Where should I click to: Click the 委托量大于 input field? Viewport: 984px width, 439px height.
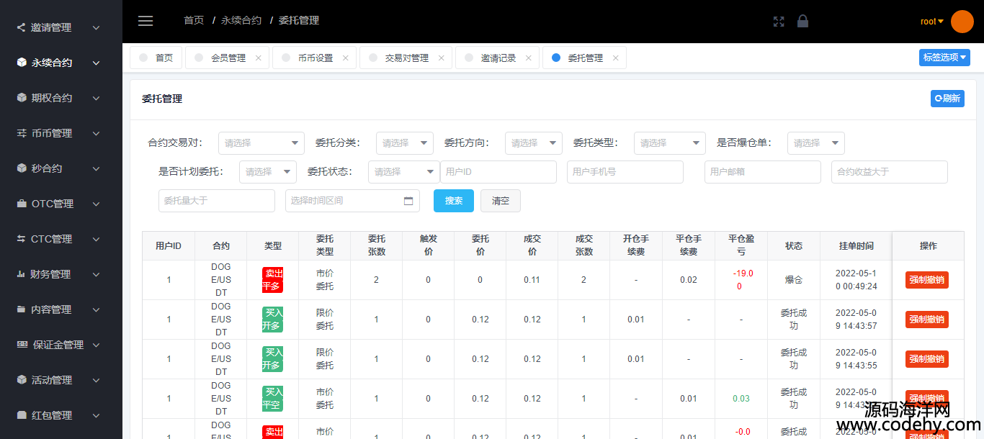coord(217,201)
